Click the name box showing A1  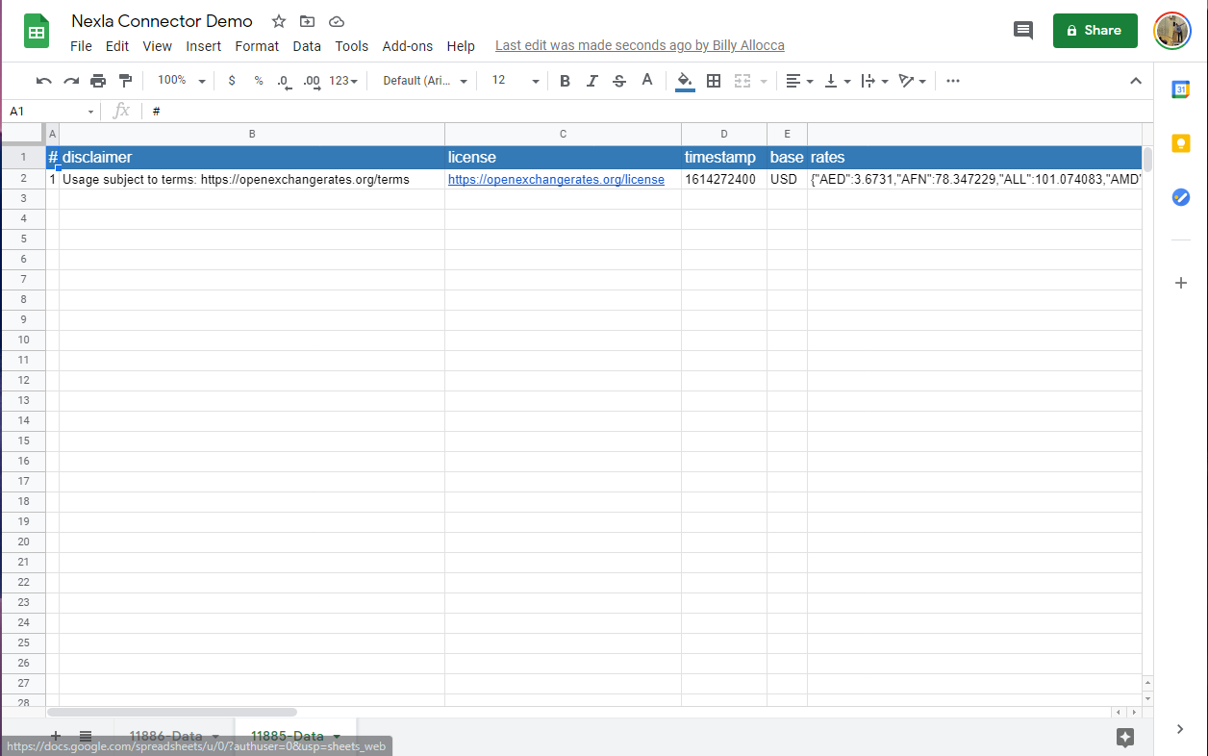[x=52, y=112]
